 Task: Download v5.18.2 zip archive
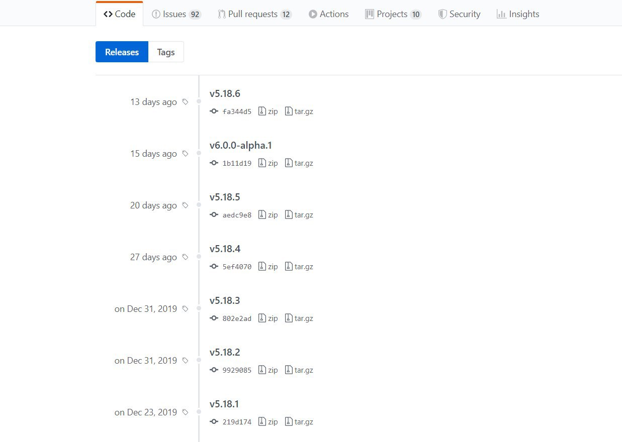click(x=268, y=370)
